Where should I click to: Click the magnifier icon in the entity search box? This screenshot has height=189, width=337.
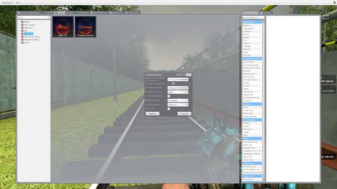coord(48,17)
